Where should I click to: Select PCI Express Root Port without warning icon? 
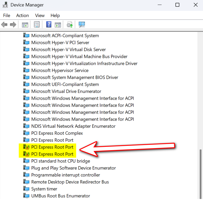point(52,140)
